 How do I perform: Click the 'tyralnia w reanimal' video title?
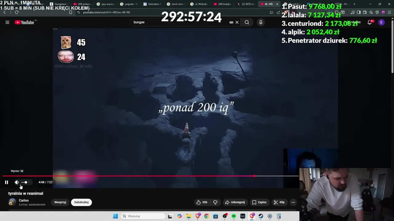[26, 193]
